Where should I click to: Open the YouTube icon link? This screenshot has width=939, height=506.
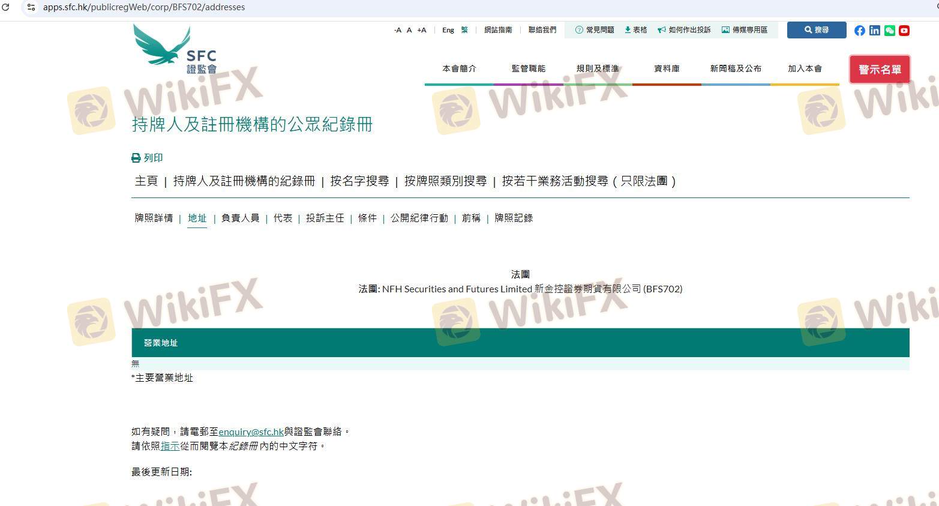pyautogui.click(x=904, y=31)
